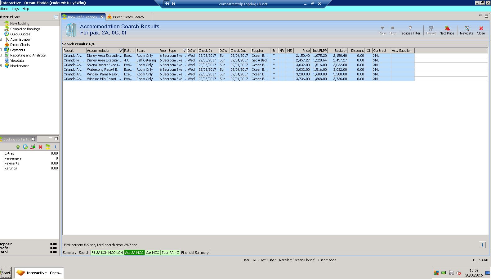This screenshot has width=491, height=279.
Task: Sort results by Board column header
Action: 147,51
